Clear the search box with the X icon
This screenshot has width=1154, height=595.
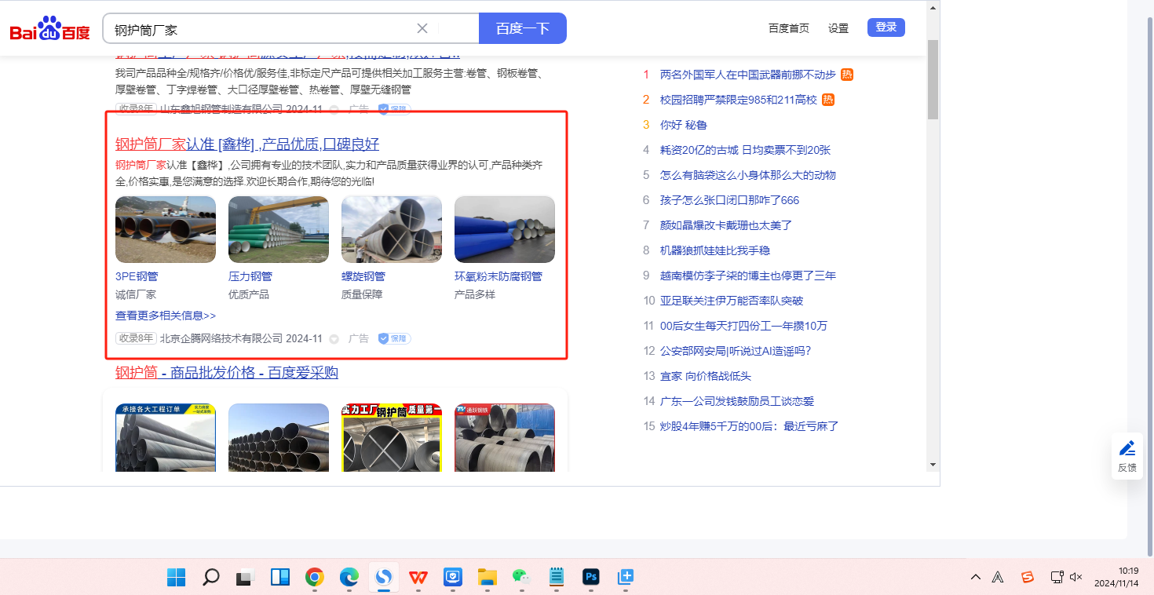click(422, 28)
